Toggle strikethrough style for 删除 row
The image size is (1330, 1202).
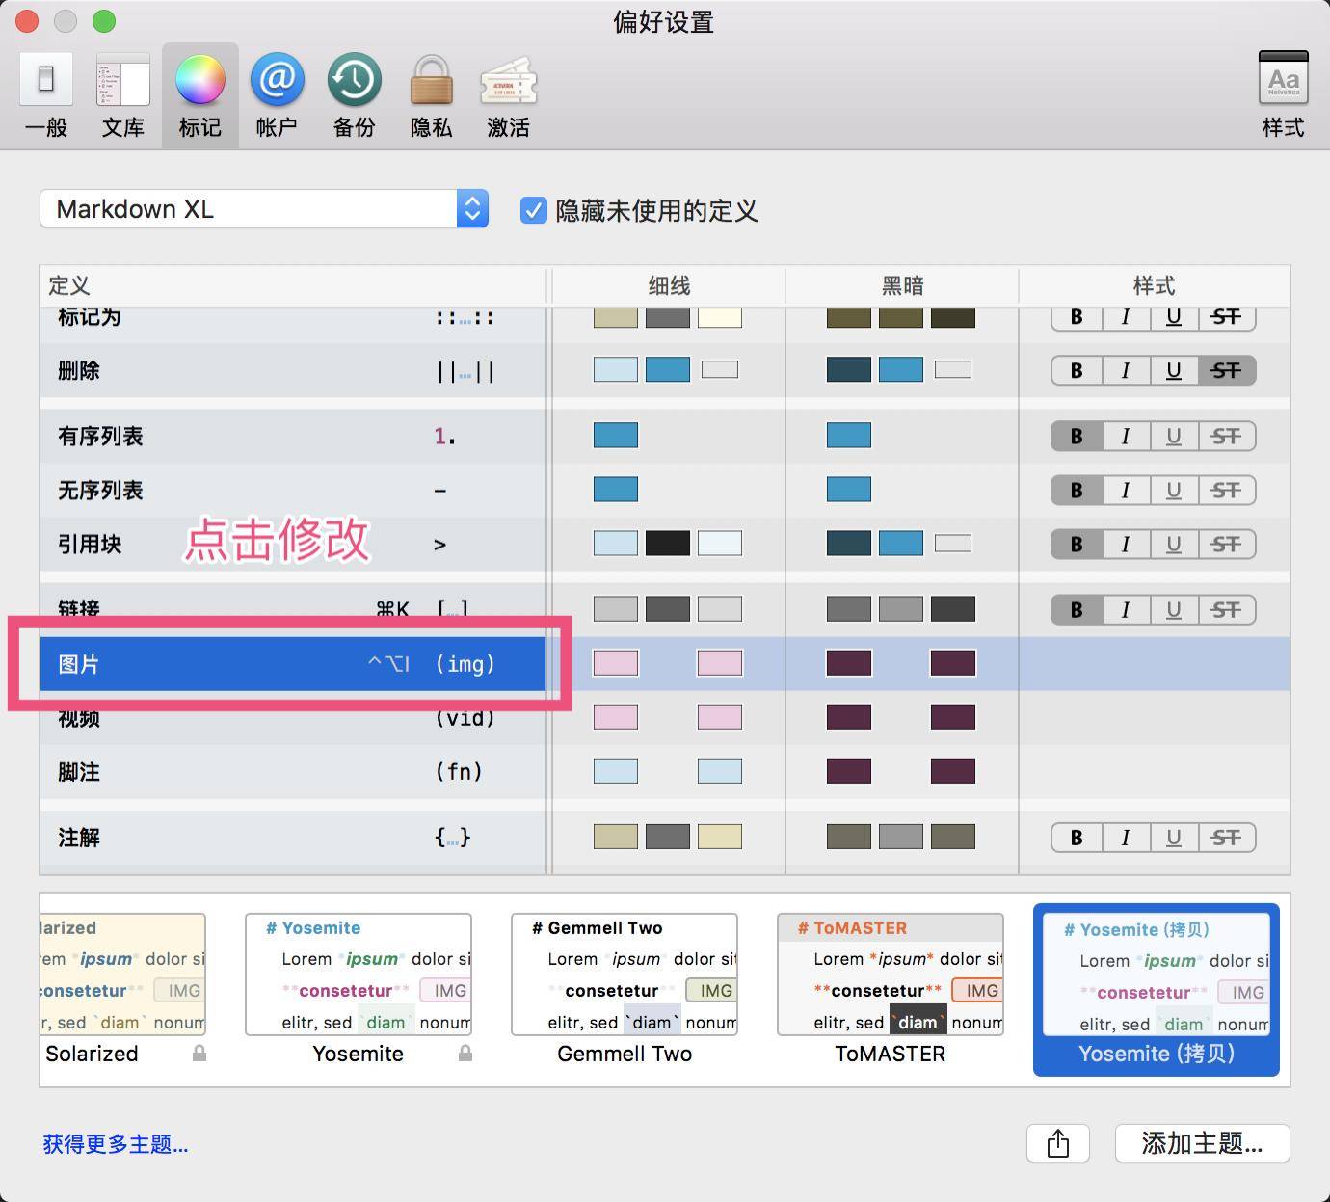[x=1226, y=371]
